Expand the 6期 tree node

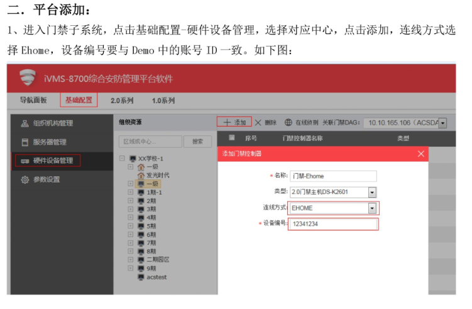tap(130, 234)
